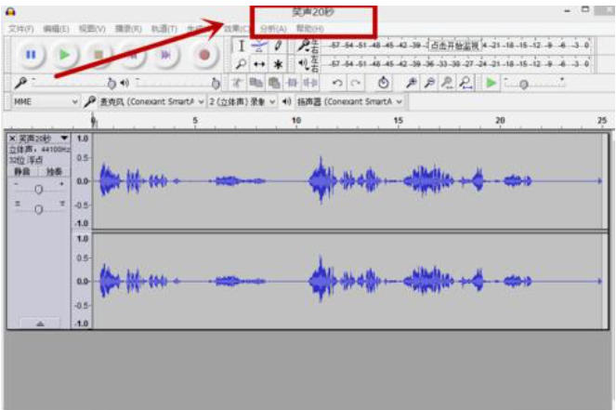
Task: Select the Selection (I-beam) tool
Action: 241,46
